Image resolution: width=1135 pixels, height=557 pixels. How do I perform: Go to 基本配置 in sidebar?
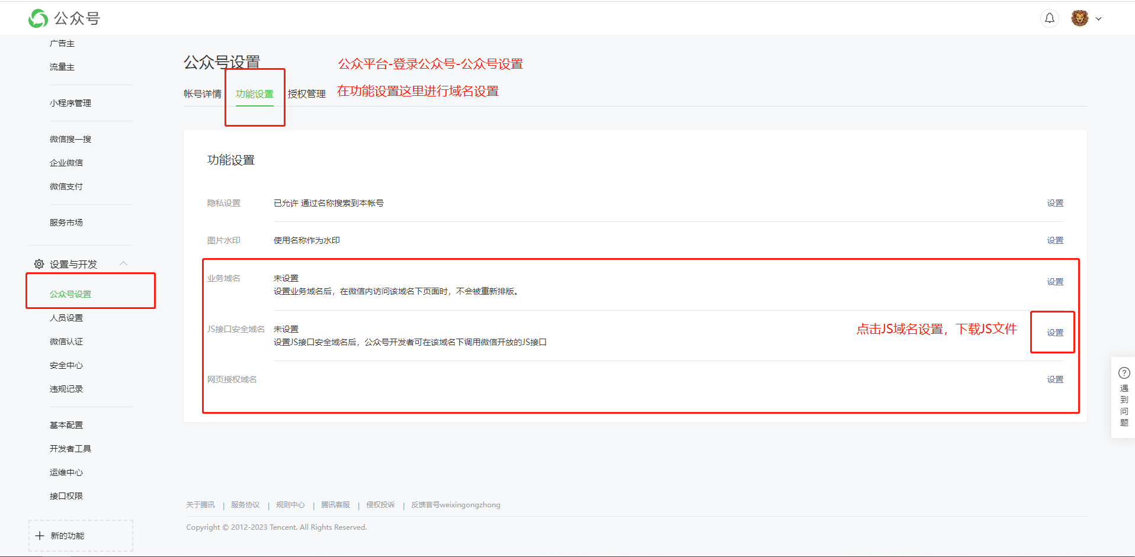coord(66,425)
